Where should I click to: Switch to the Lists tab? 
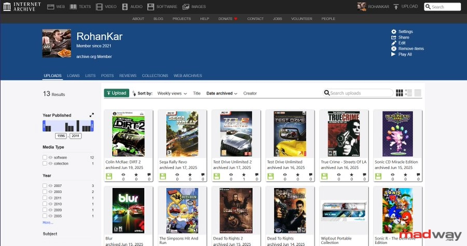90,76
